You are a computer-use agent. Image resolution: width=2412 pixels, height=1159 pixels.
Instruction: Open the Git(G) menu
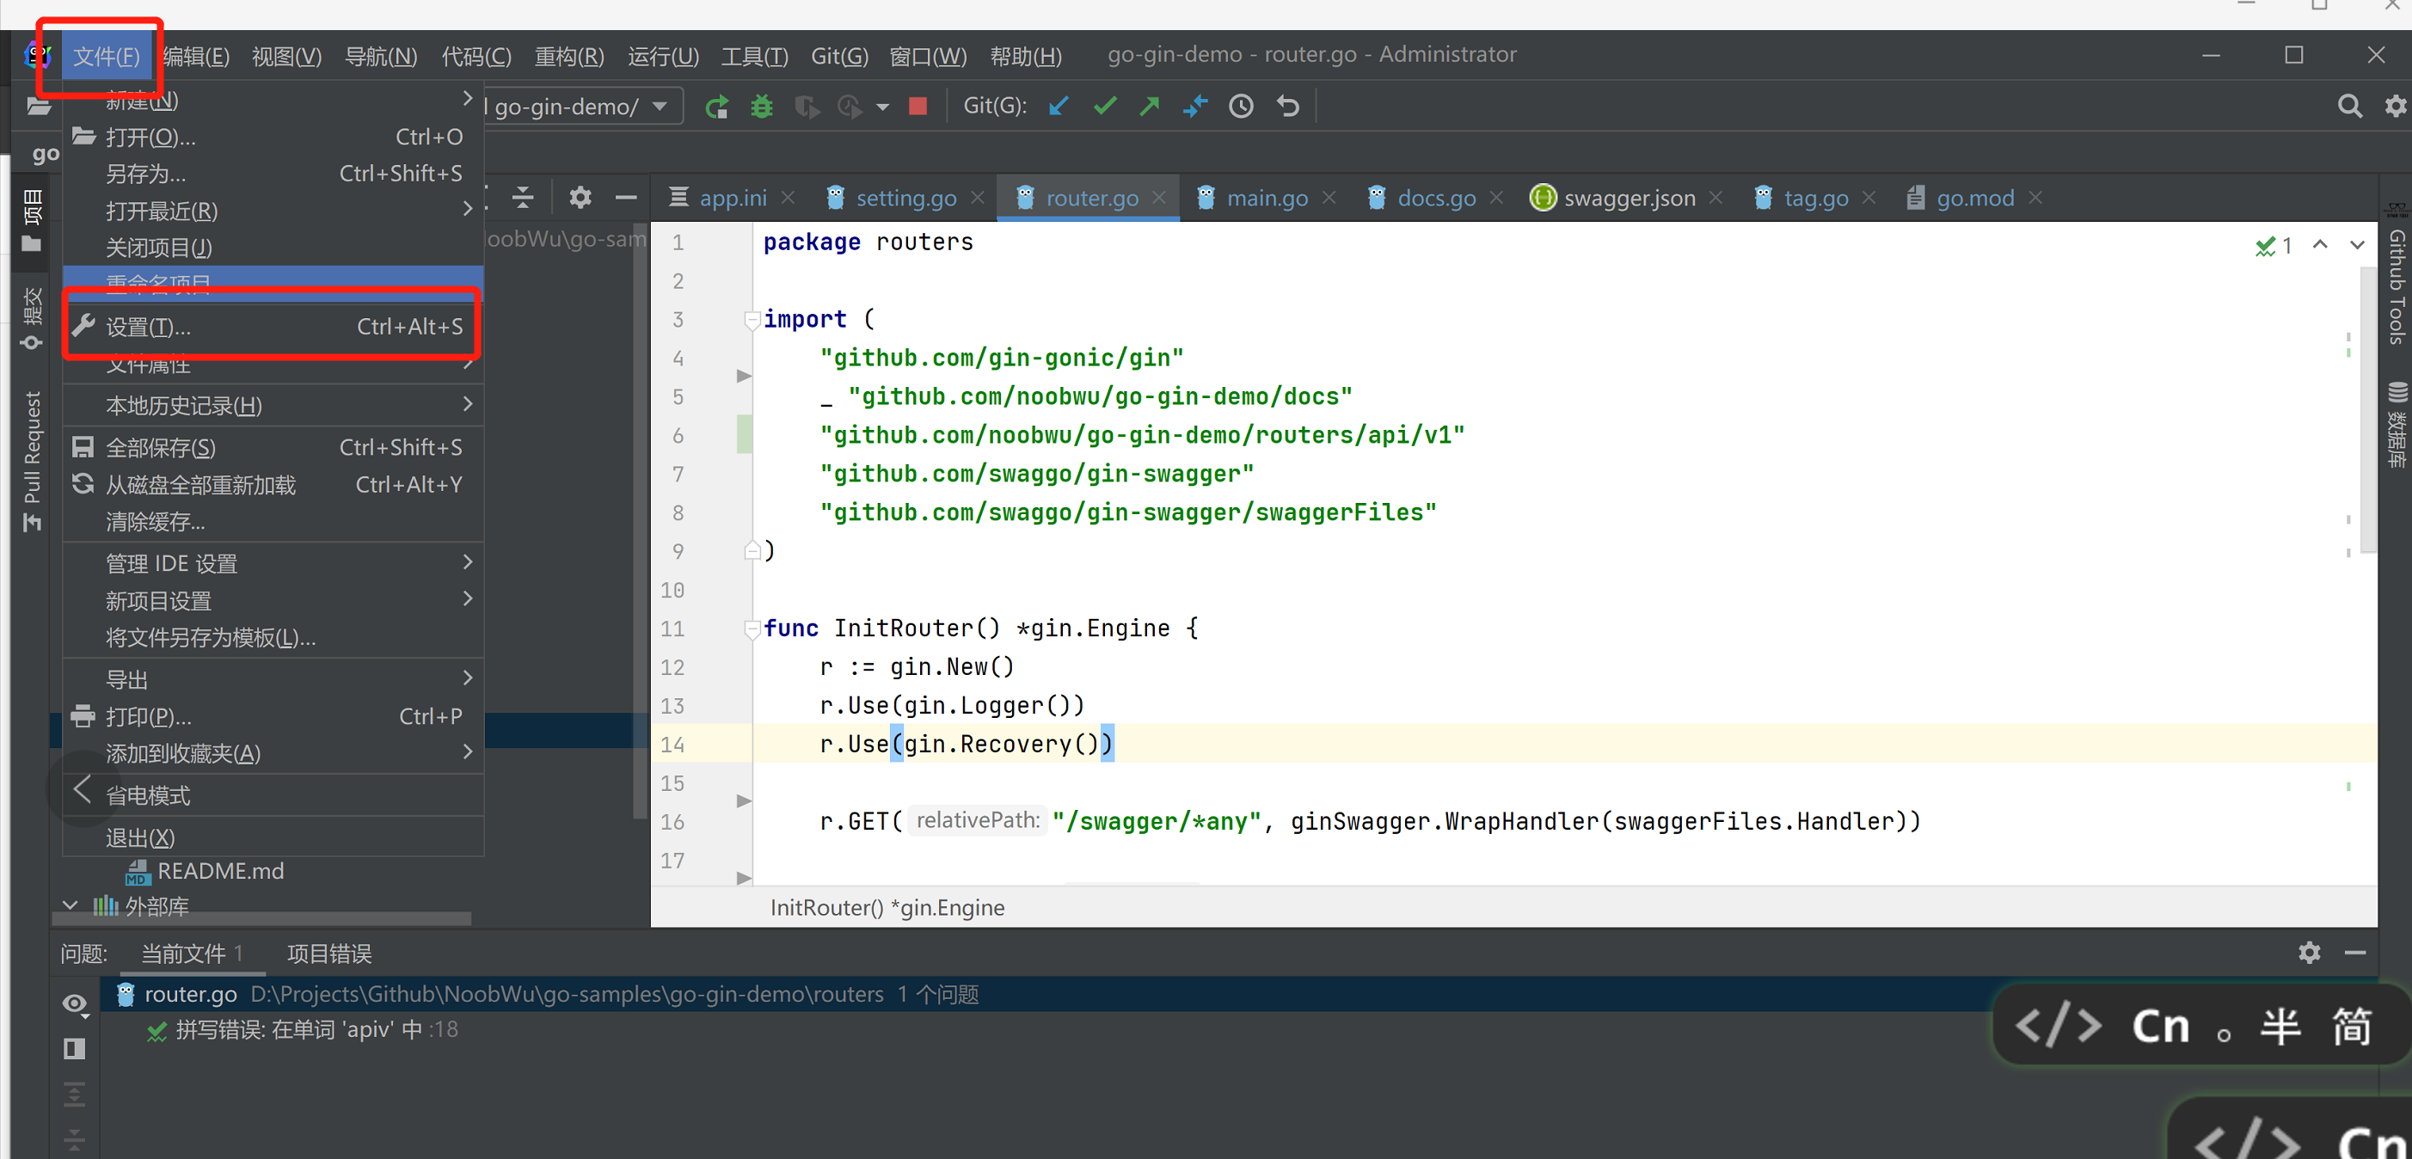pyautogui.click(x=839, y=56)
